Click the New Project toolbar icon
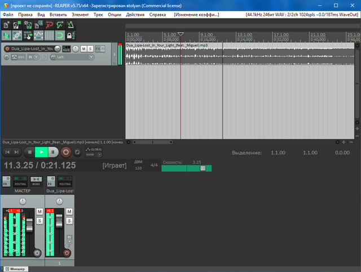Viewport: 361px width, 272px height. [x=6, y=24]
